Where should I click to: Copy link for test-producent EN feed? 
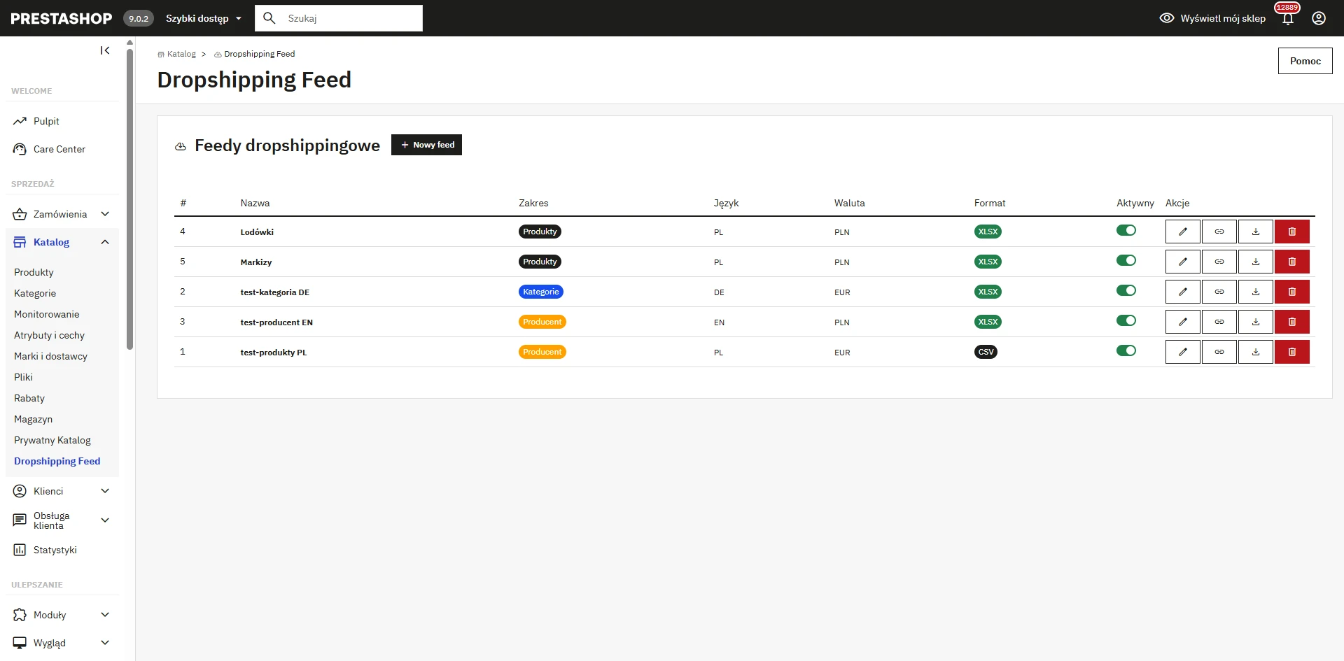[x=1219, y=322]
